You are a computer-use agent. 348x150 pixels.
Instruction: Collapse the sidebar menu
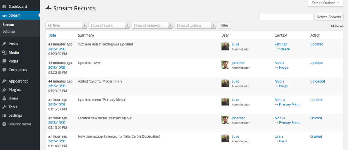coord(16,124)
